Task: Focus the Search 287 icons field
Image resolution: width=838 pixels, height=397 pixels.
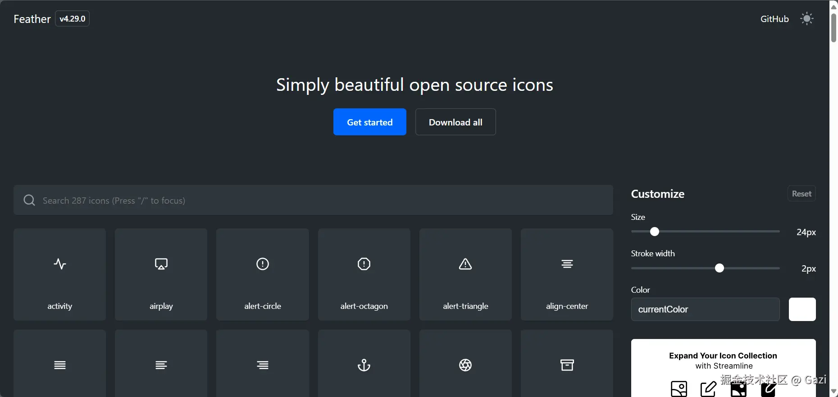Action: click(x=313, y=200)
